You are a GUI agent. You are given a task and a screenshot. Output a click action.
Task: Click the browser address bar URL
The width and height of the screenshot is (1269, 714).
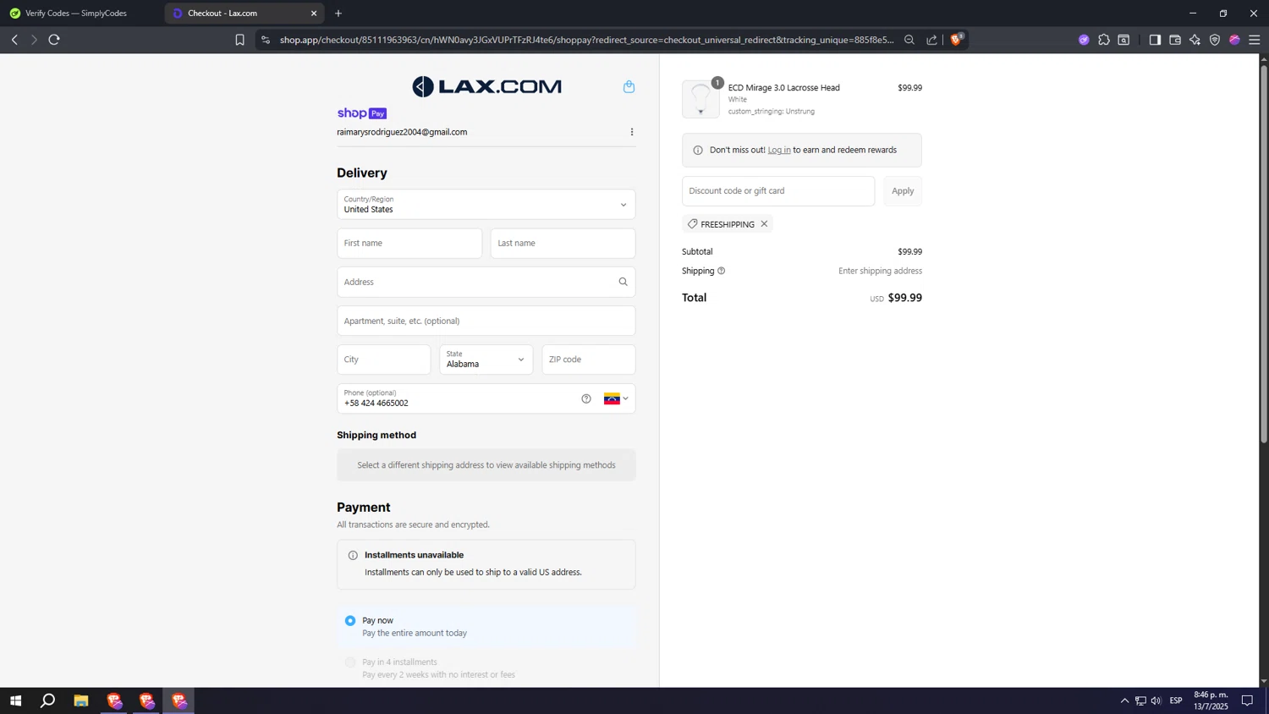[586, 40]
